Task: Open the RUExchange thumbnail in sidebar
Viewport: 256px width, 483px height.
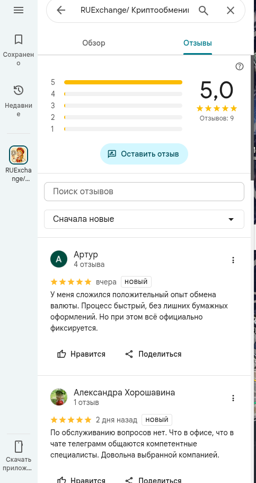Action: 19,155
